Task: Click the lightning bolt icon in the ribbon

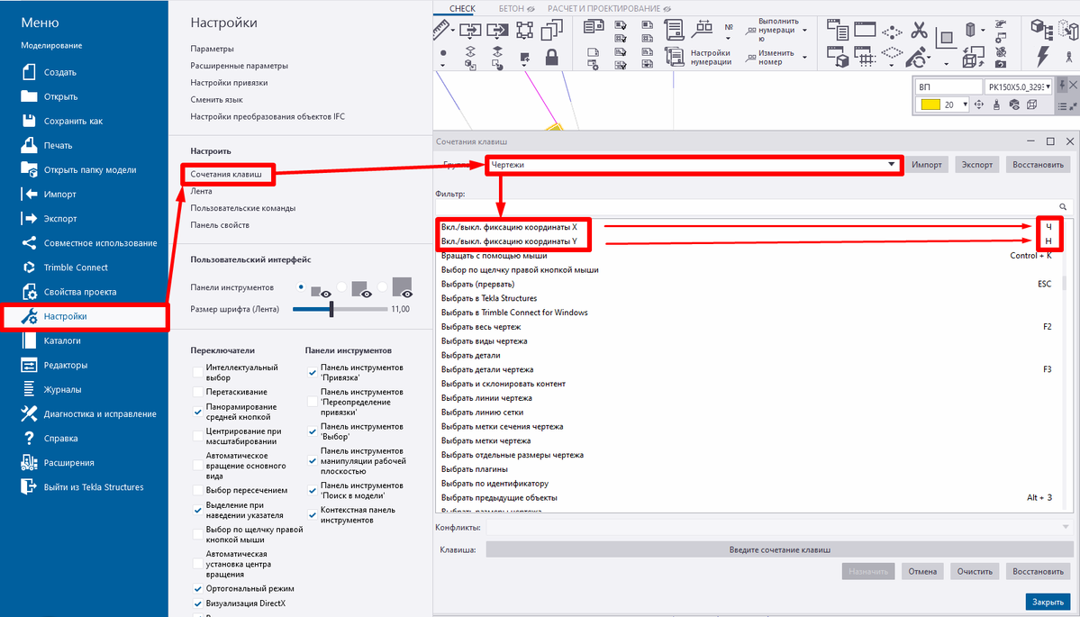Action: (1043, 56)
